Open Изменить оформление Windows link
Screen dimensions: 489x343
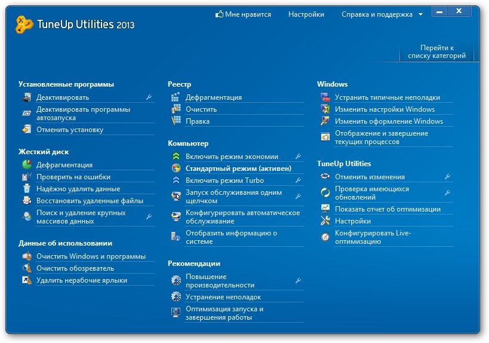[389, 121]
